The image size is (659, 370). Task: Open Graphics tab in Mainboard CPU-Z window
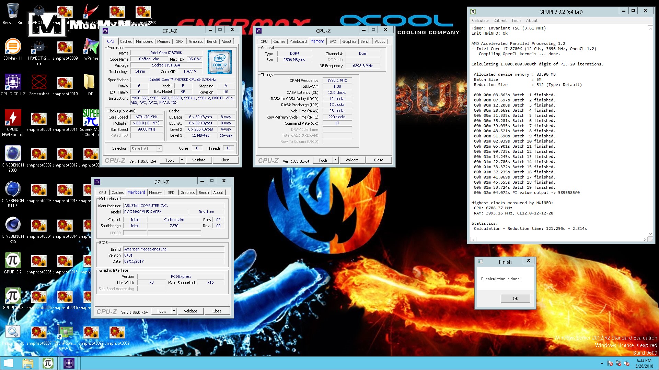pos(187,193)
